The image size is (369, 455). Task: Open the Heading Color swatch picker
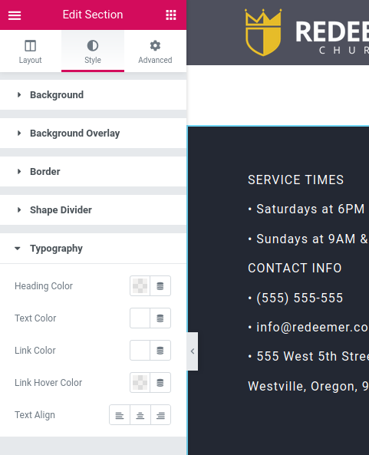click(x=140, y=286)
